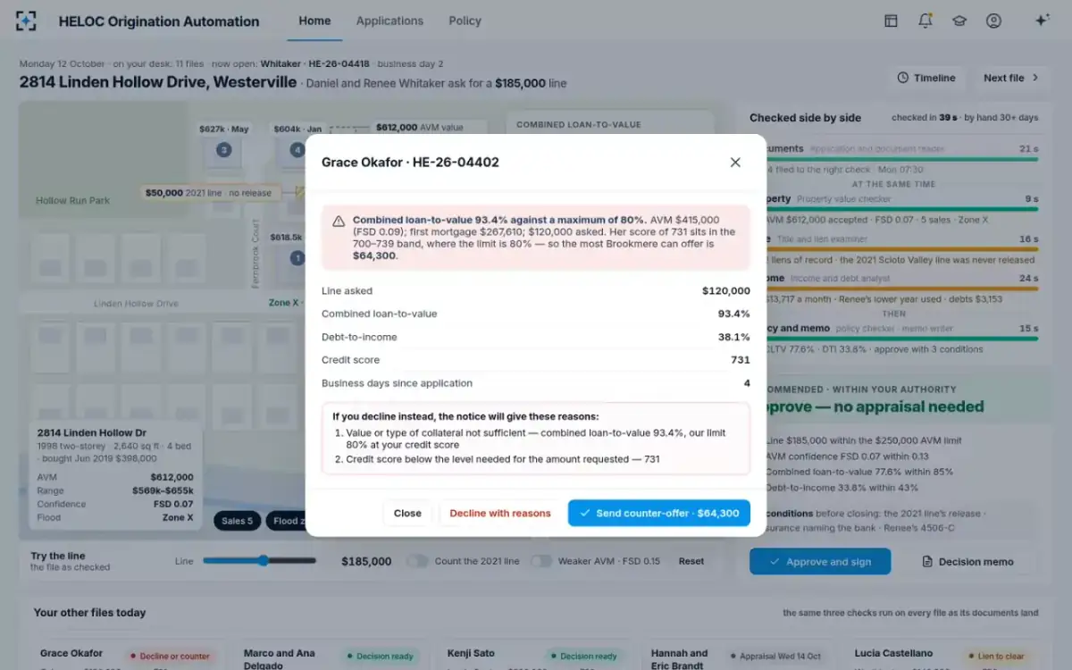
Task: Select map marker 4 under $604k Jan
Action: pos(297,150)
